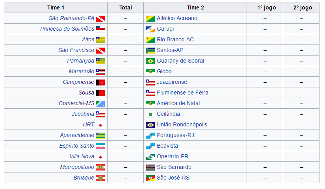Click the flag icon next to Espírito Santo
325x189 pixels.
coord(100,146)
